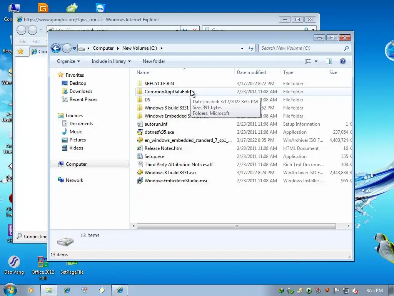Select the Windows Embedded Standard folder icon
The image size is (394, 296).
pyautogui.click(x=140, y=116)
